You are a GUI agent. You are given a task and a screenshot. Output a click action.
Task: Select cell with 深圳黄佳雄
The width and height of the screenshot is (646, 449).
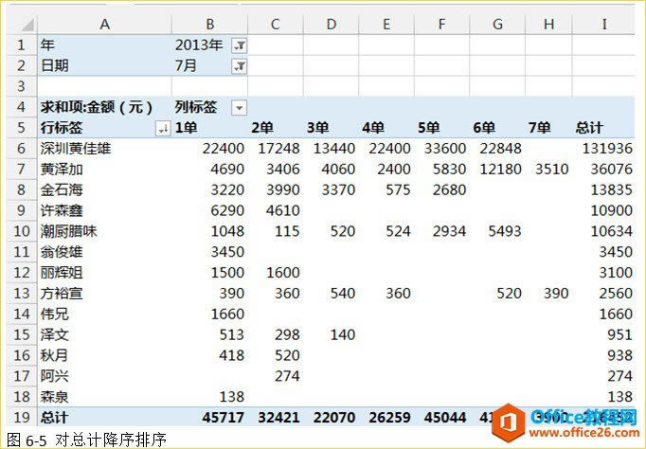pos(104,149)
